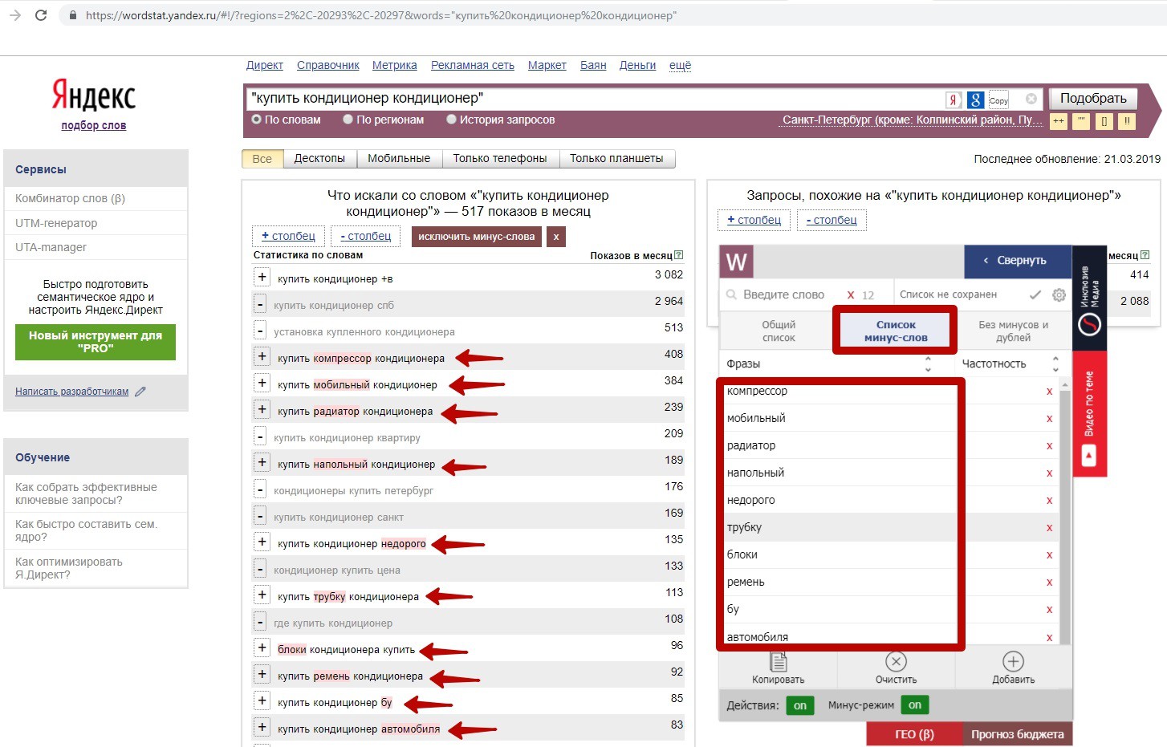Click the 'исключить минус-слова' button
Screen dimensions: 1167x747
[x=476, y=237]
